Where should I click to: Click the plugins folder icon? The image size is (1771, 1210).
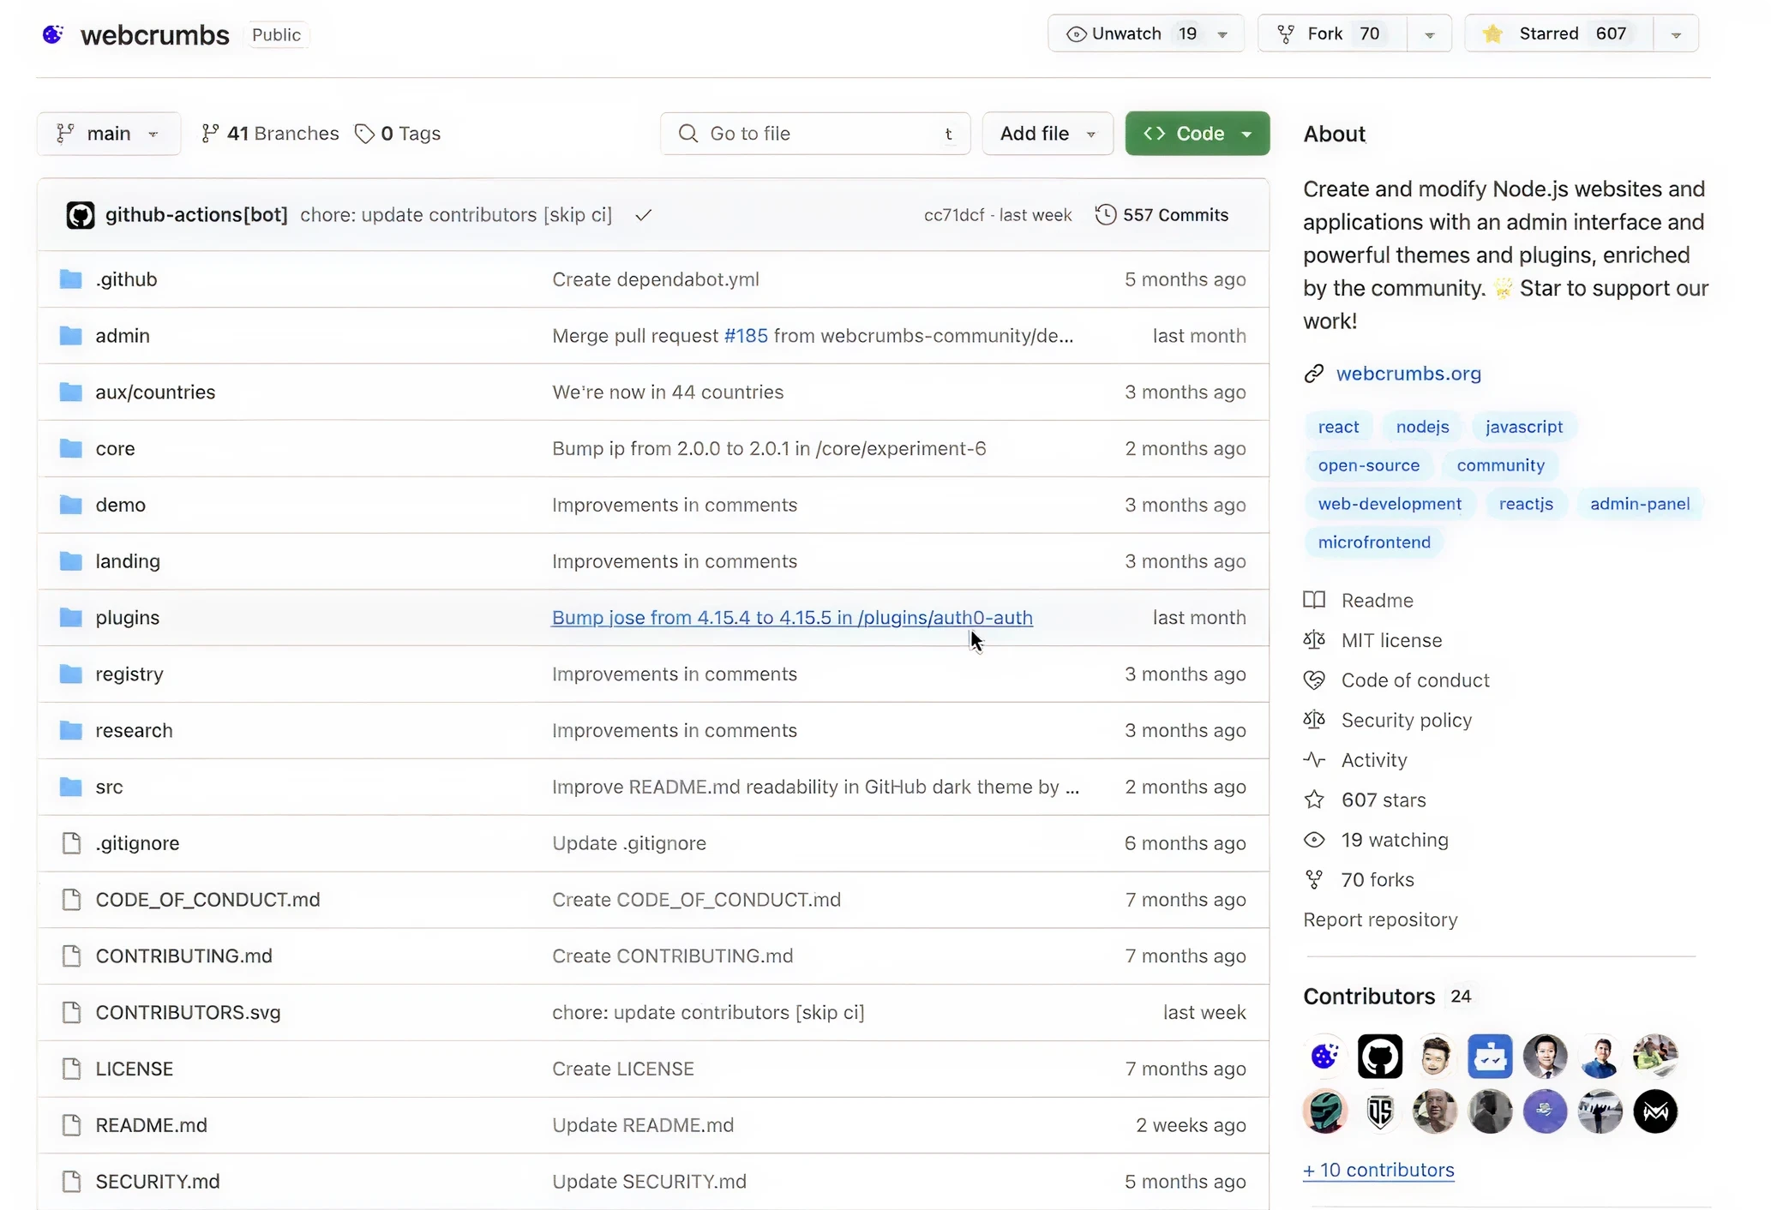(70, 618)
